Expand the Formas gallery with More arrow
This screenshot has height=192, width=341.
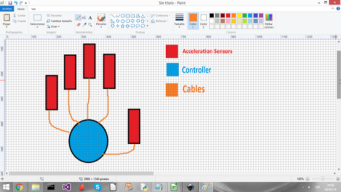coord(147,26)
